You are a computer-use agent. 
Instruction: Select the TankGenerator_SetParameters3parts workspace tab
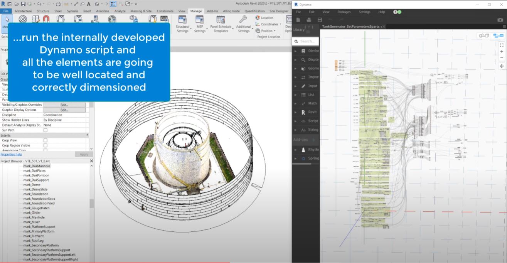coord(351,27)
